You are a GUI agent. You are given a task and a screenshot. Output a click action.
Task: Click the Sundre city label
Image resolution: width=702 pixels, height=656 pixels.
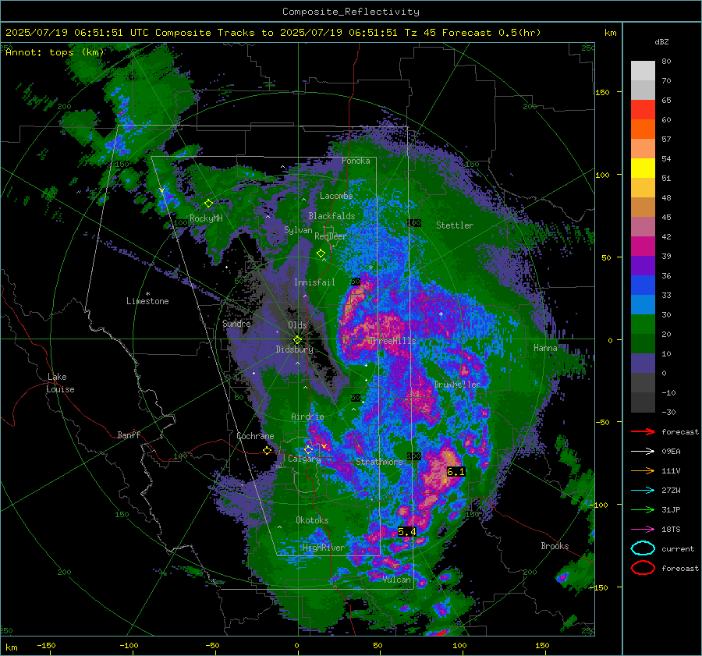[x=236, y=324]
